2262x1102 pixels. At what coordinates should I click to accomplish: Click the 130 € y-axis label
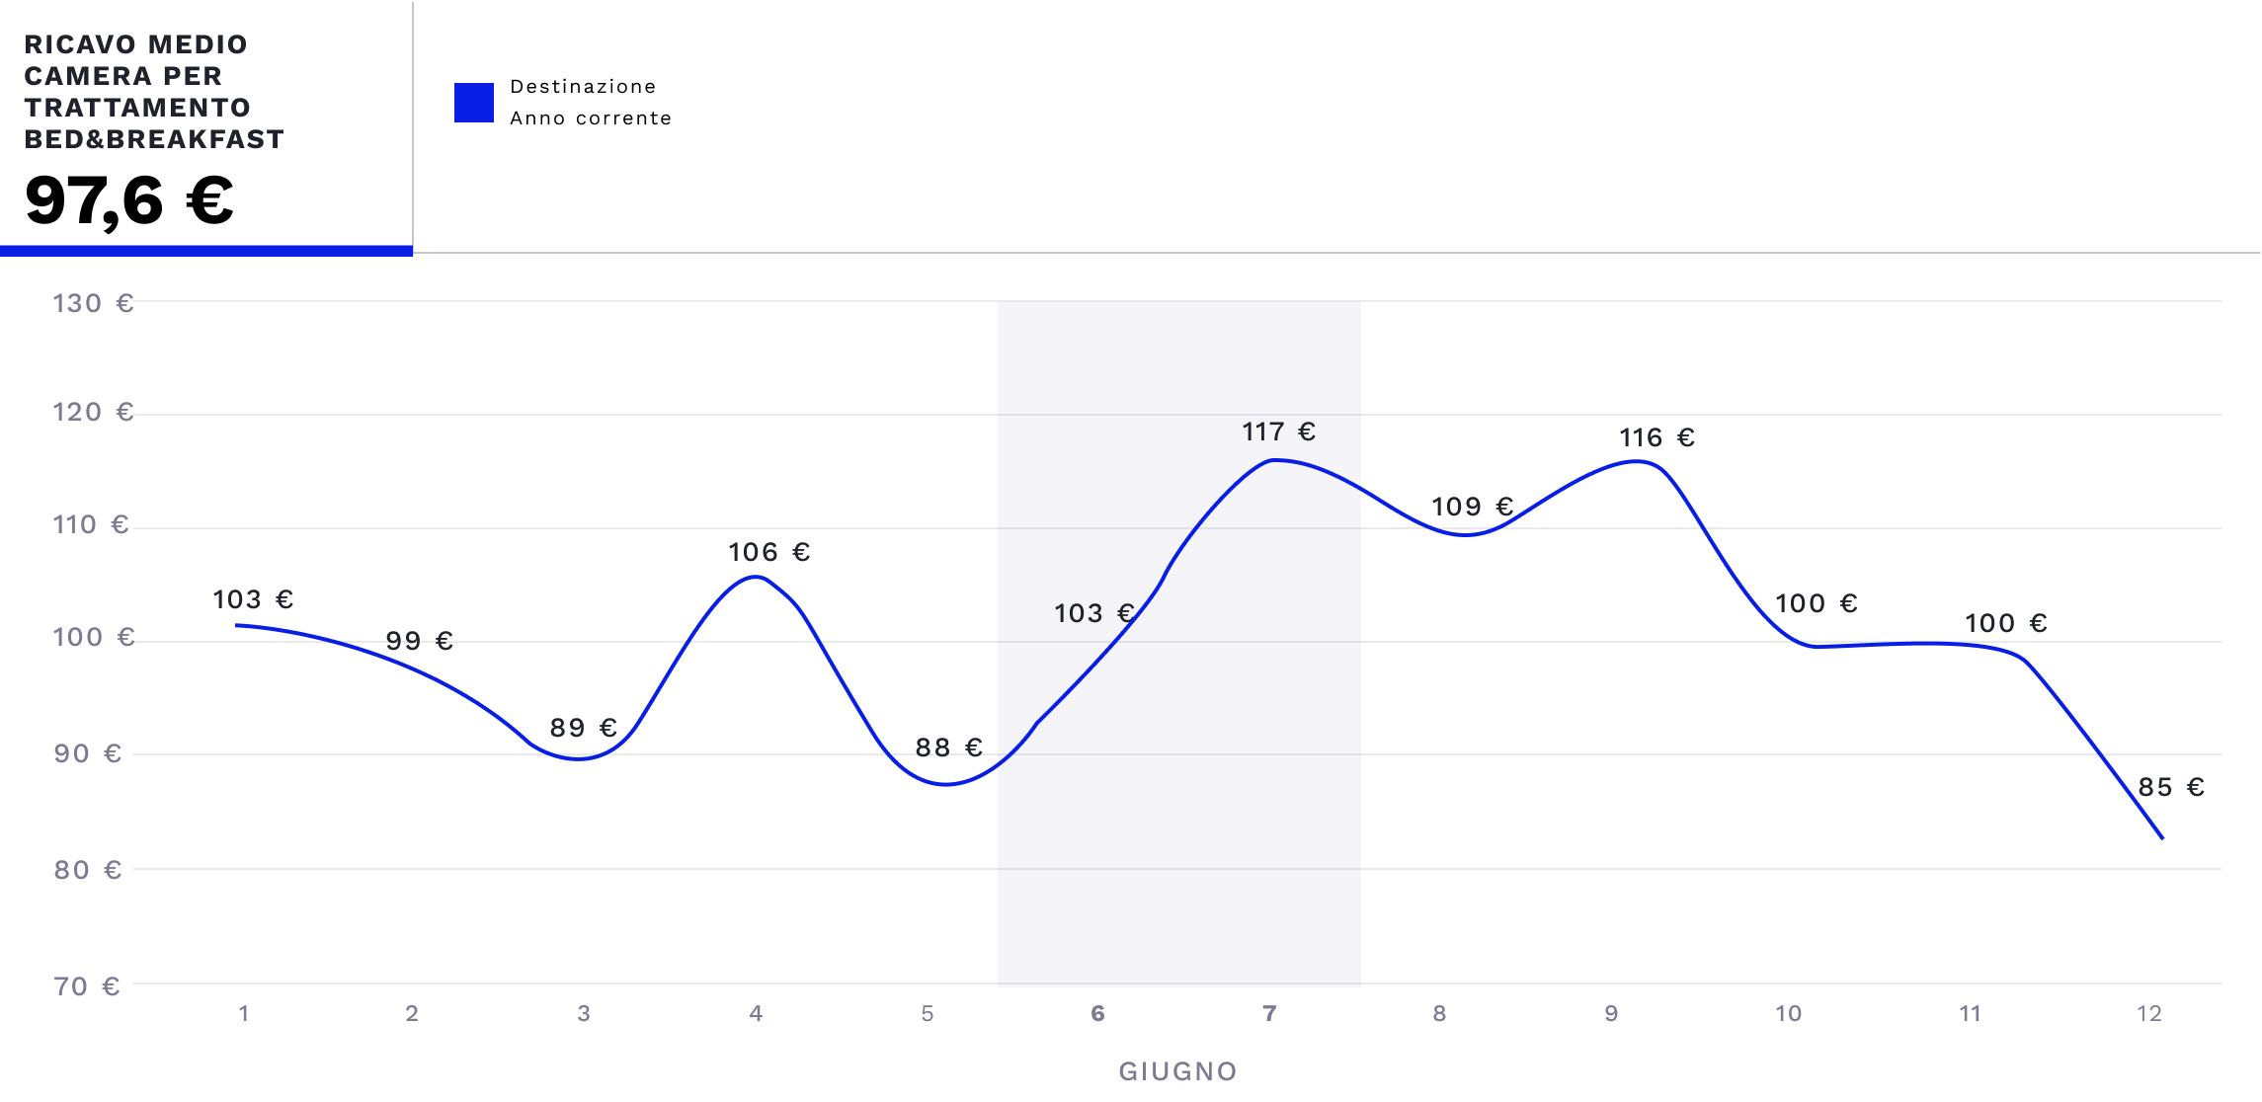tap(93, 304)
